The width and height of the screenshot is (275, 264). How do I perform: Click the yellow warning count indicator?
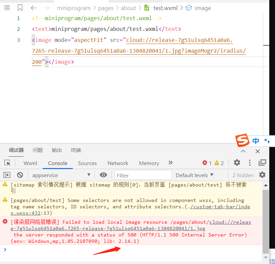(219, 163)
